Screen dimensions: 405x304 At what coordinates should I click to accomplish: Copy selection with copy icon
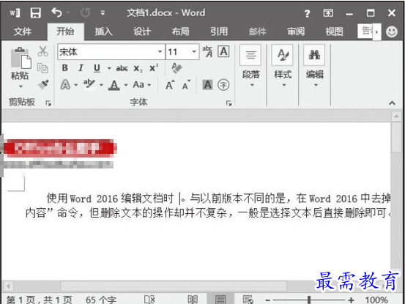click(x=42, y=68)
